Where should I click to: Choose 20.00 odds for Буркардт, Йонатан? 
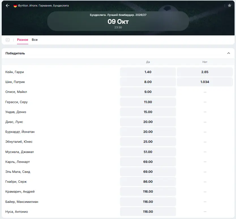[x=148, y=132]
